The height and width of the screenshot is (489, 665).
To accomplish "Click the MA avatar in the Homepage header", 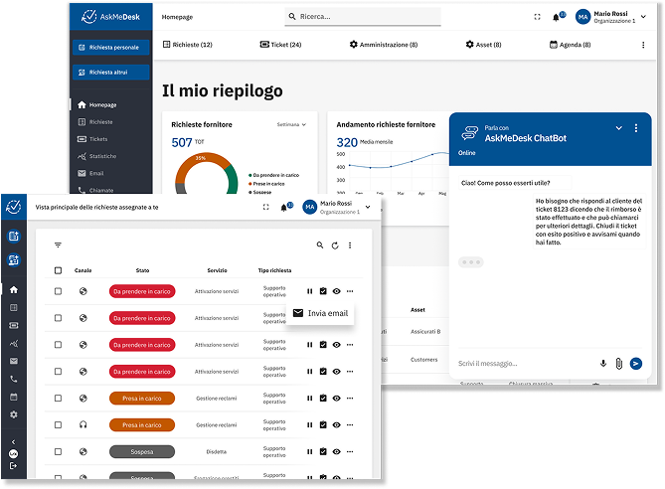I will (582, 17).
